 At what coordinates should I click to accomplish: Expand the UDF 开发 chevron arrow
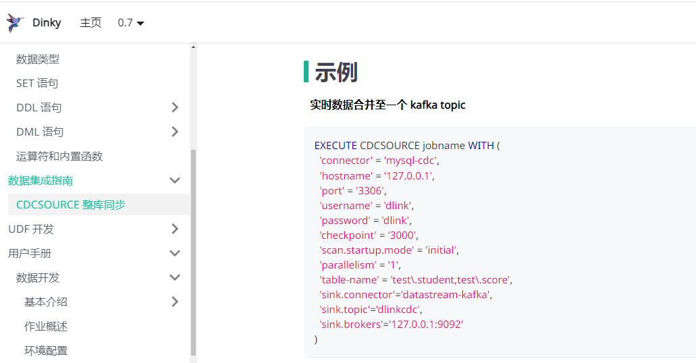coord(175,229)
